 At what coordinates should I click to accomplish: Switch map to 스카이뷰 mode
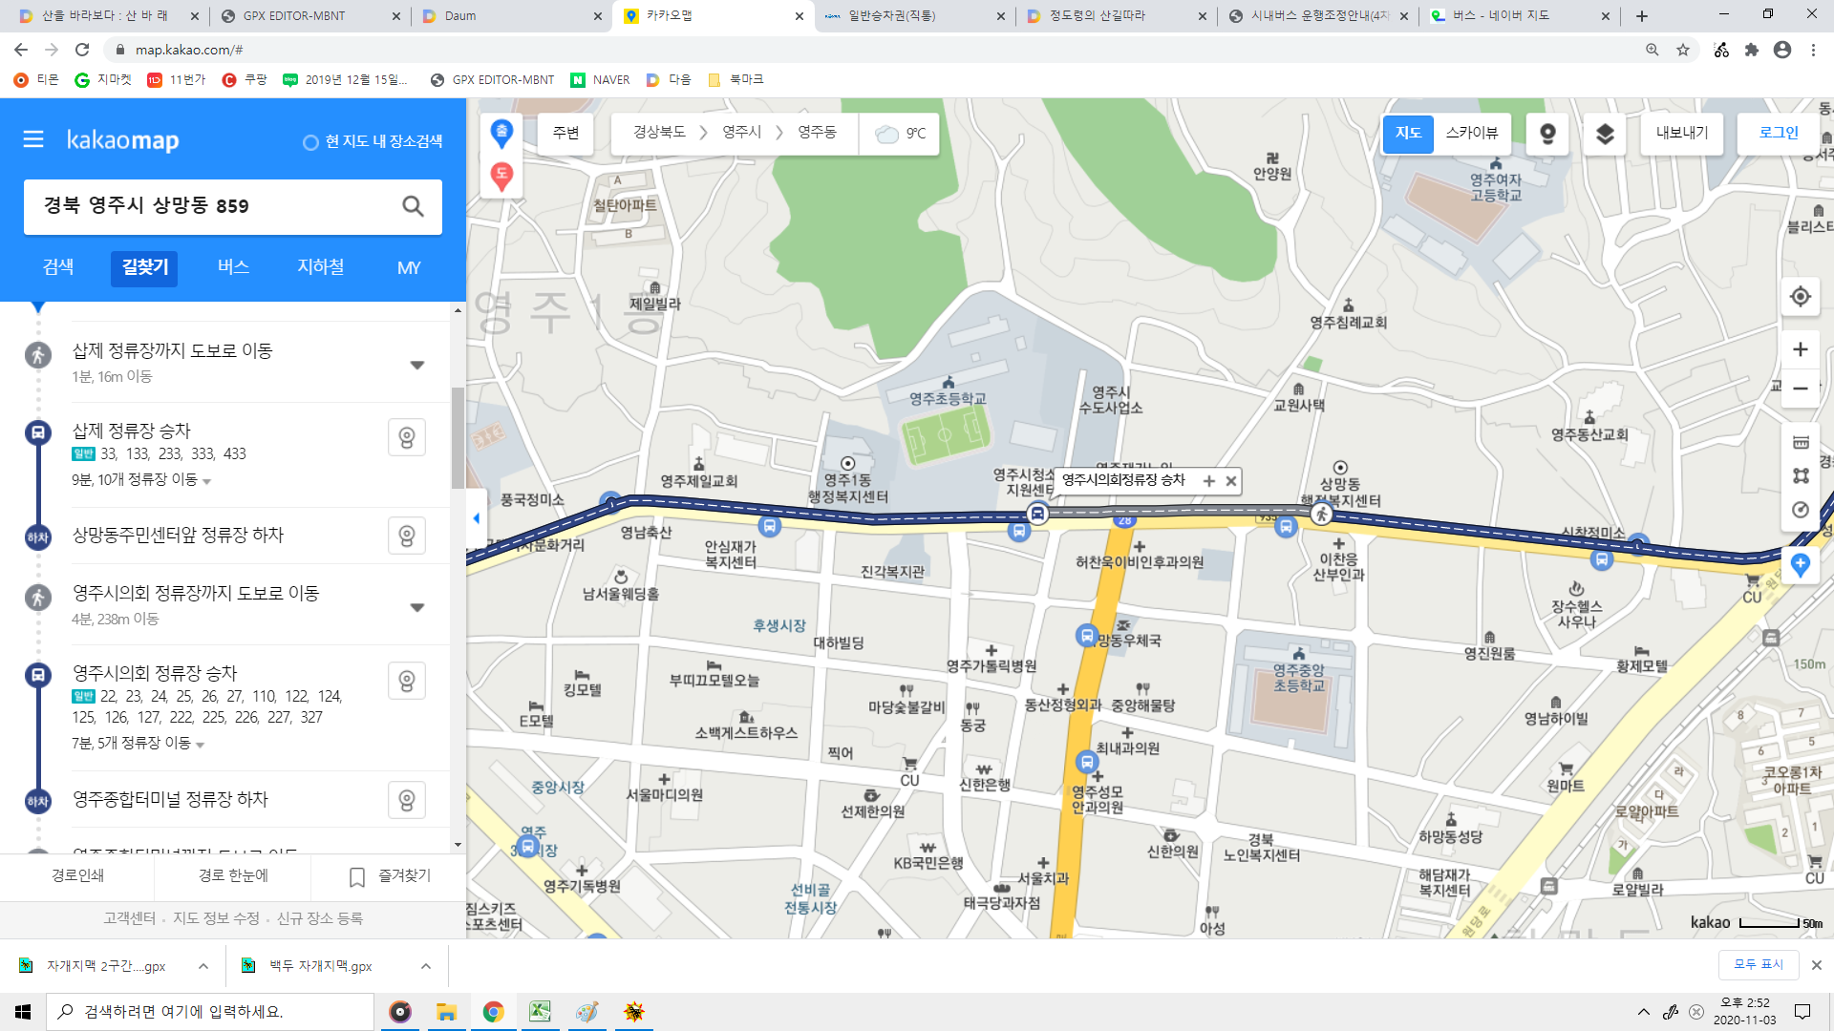(1471, 134)
